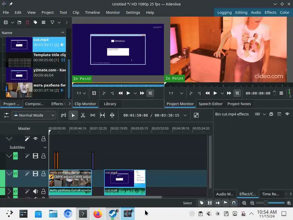Play in the Project Monitor
The height and width of the screenshot is (220, 293).
(x=215, y=93)
